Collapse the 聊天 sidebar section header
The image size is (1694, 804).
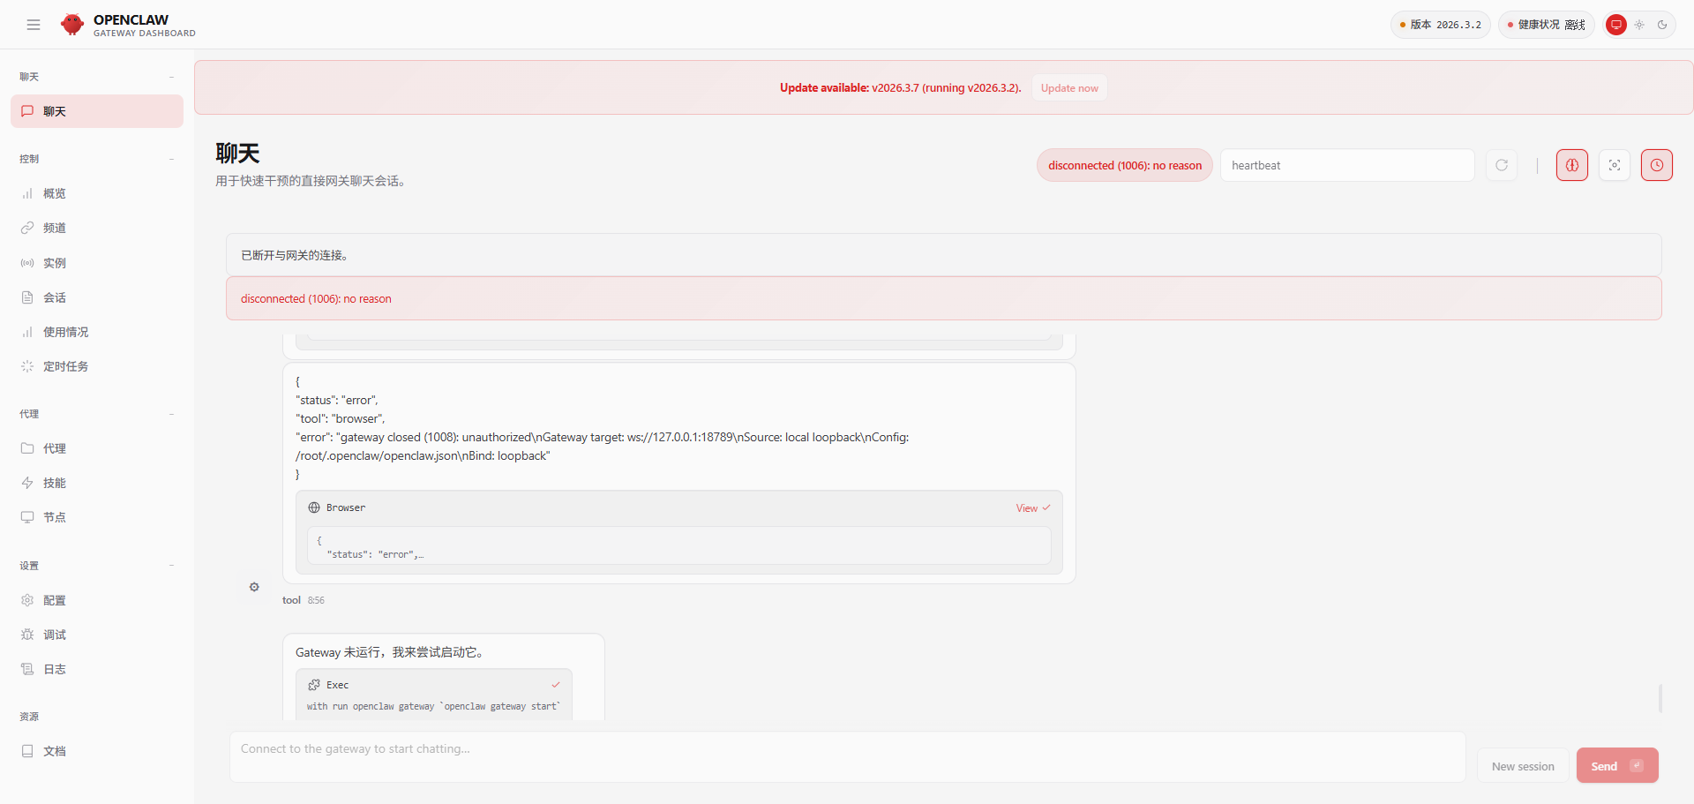(x=97, y=77)
